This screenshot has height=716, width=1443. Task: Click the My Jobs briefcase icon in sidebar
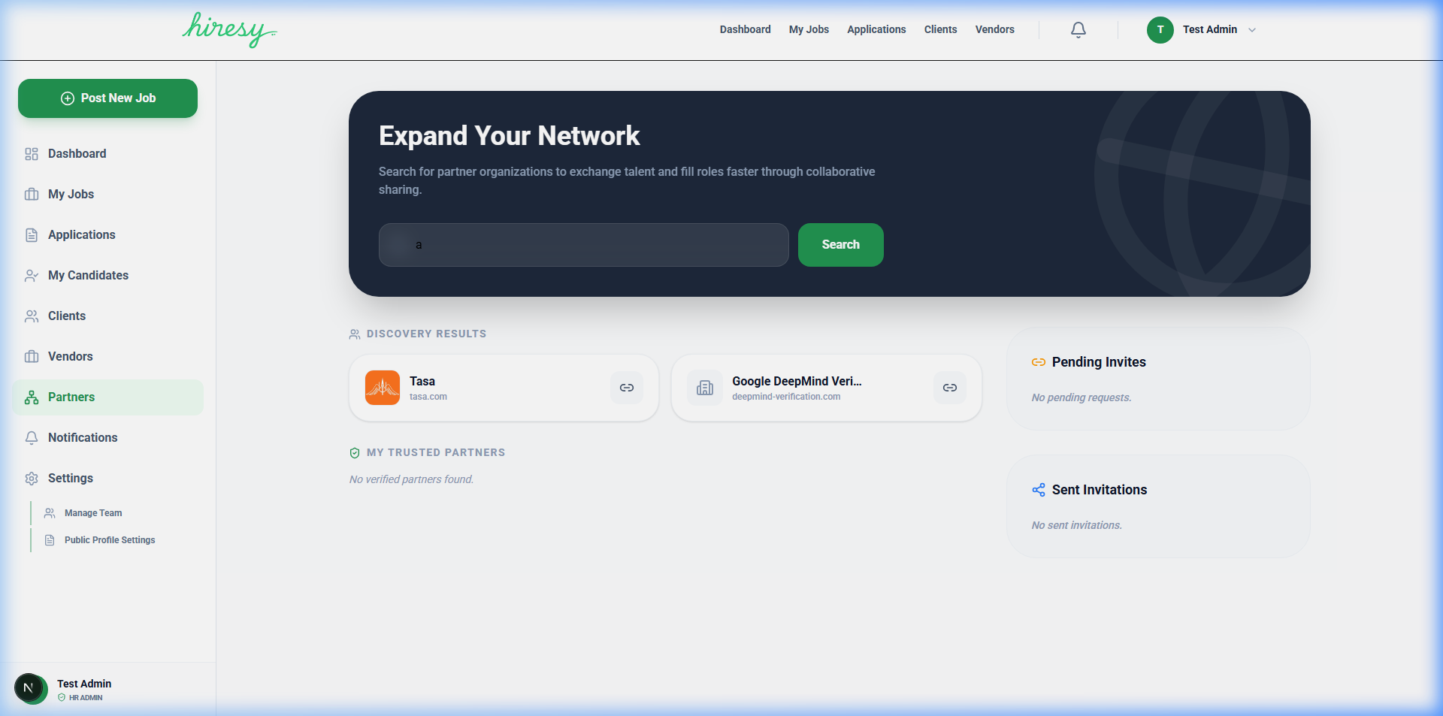tap(32, 195)
